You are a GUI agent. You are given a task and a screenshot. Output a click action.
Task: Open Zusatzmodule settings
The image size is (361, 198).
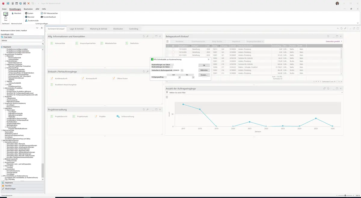point(32,21)
